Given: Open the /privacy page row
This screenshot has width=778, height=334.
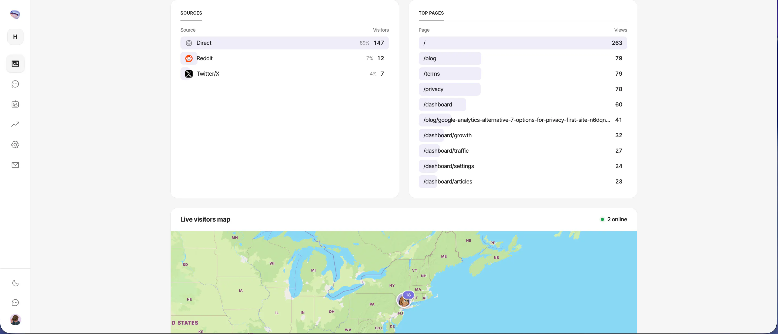Looking at the screenshot, I should pyautogui.click(x=522, y=89).
